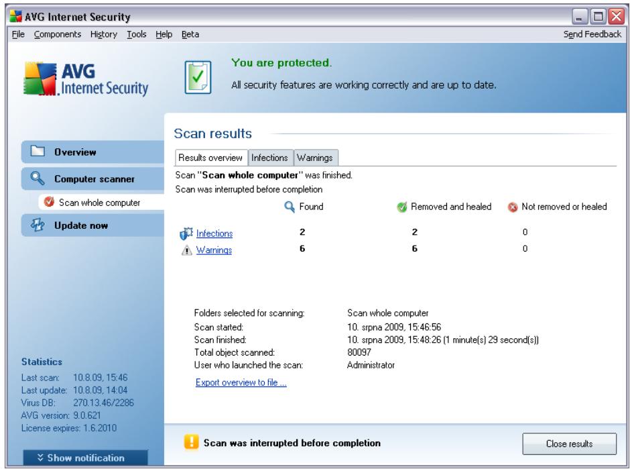Click the Warnings found count 6
This screenshot has width=630, height=469.
tap(302, 248)
